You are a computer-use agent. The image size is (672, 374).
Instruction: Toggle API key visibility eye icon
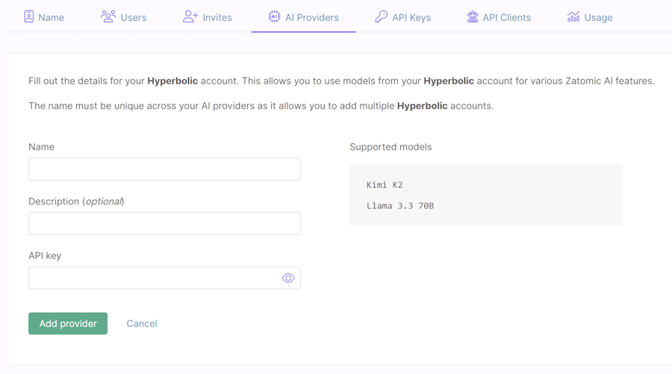288,278
